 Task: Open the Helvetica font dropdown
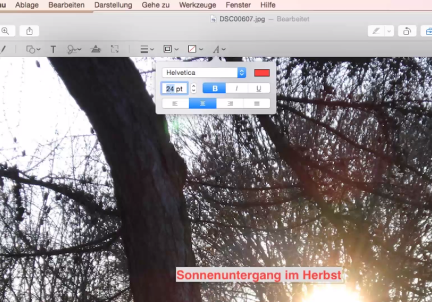pyautogui.click(x=204, y=72)
